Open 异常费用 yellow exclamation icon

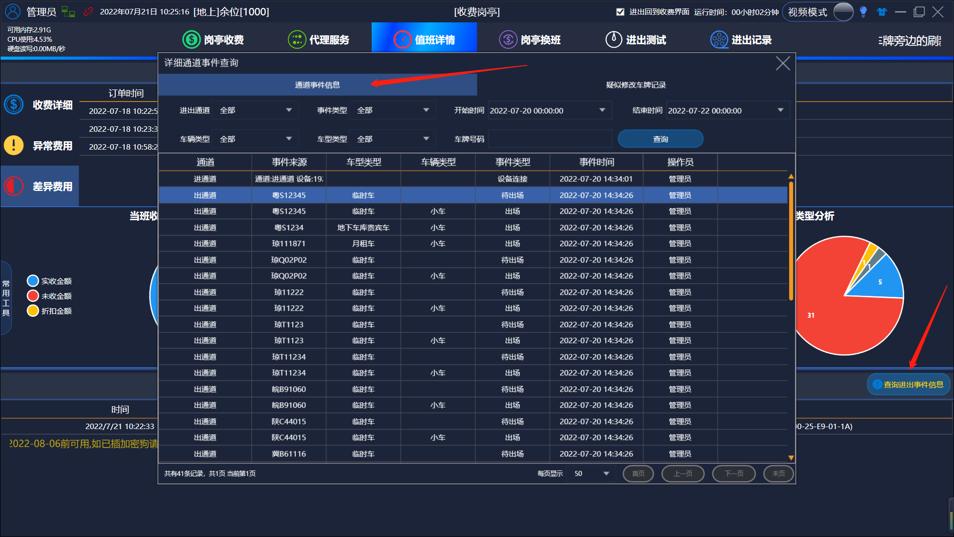(x=14, y=145)
